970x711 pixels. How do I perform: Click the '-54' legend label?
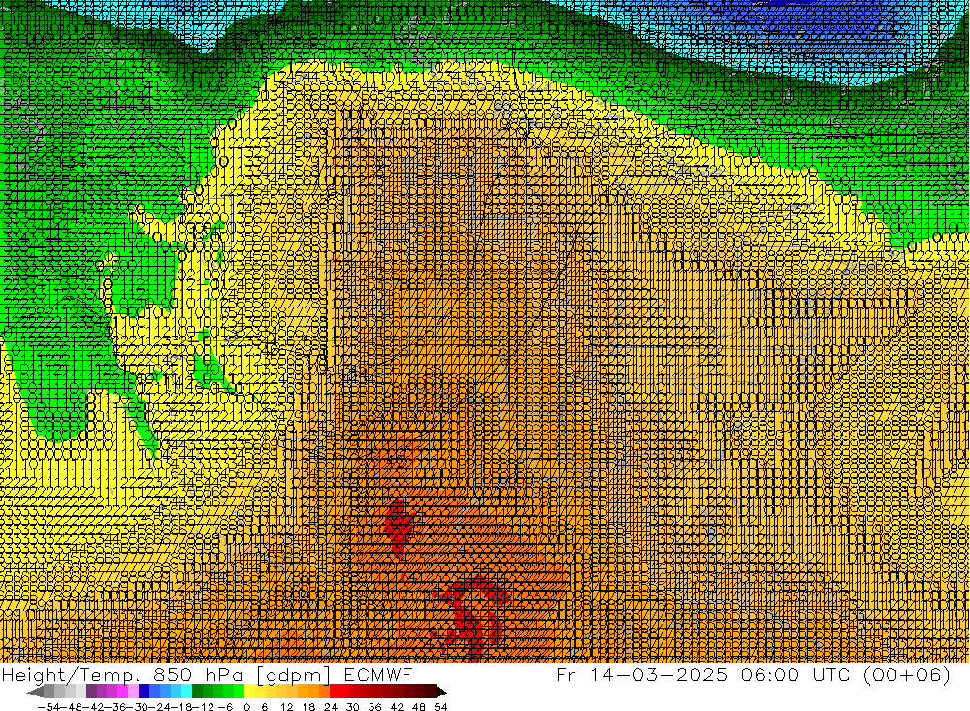tap(49, 707)
